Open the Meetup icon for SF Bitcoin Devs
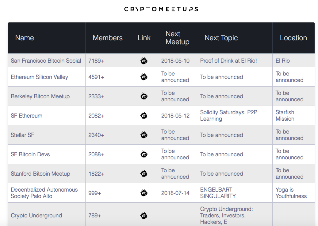This screenshot has width=318, height=226. tap(144, 154)
